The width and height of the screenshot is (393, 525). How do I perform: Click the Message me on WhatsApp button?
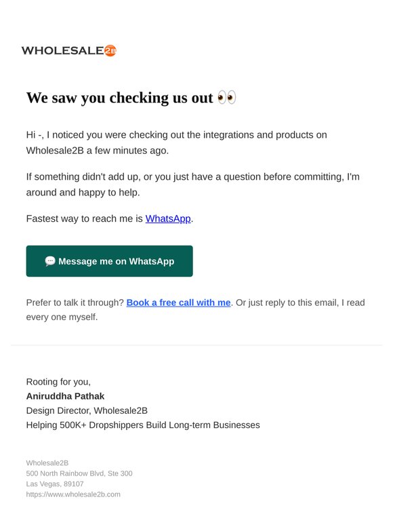[x=109, y=261]
